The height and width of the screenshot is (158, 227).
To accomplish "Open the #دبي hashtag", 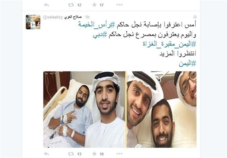I will coord(100,35).
